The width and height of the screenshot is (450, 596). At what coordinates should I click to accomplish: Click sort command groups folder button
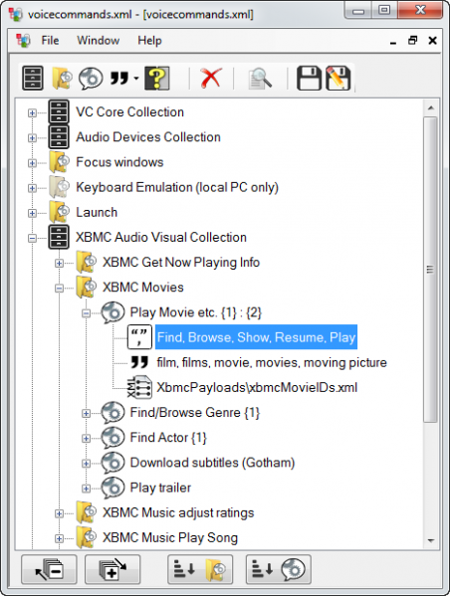click(x=200, y=569)
